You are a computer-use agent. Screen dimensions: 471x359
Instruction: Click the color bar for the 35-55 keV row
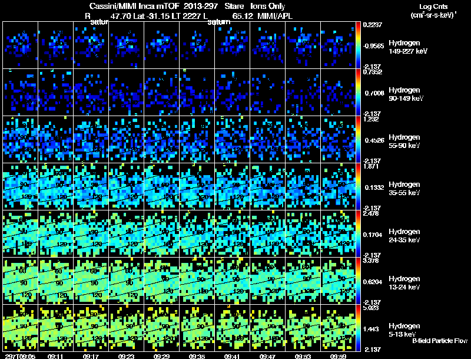(358, 186)
